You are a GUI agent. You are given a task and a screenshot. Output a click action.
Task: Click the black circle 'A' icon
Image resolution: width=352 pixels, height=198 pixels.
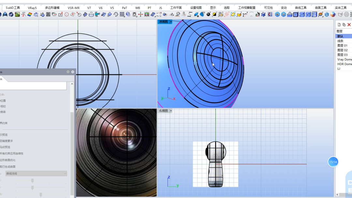(208, 15)
